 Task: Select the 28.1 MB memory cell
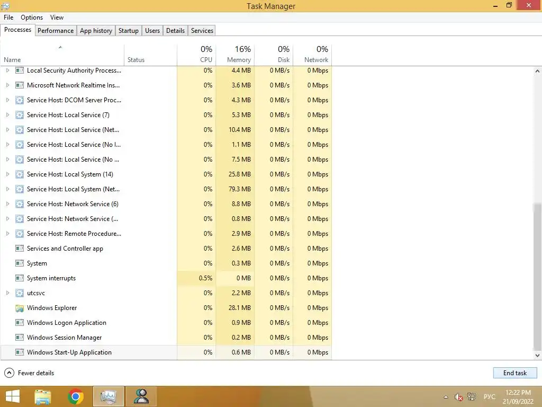[235, 308]
